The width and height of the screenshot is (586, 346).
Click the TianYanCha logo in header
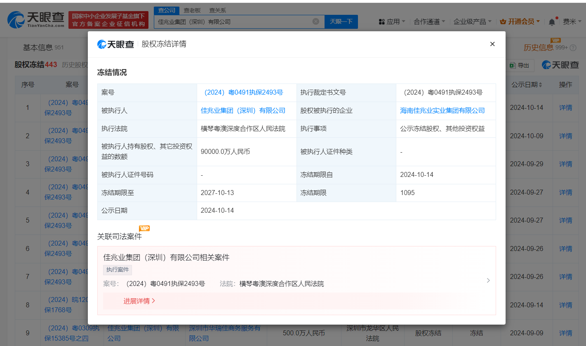[x=36, y=19]
